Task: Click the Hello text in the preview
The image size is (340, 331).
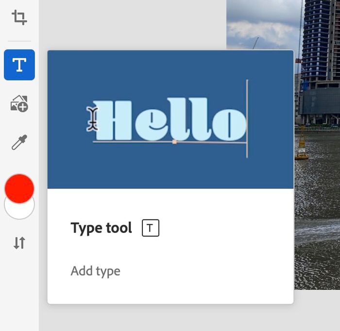Action: pyautogui.click(x=170, y=120)
